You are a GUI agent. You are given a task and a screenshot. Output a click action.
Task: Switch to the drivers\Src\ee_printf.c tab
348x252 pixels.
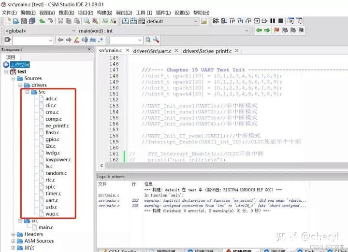[207, 51]
